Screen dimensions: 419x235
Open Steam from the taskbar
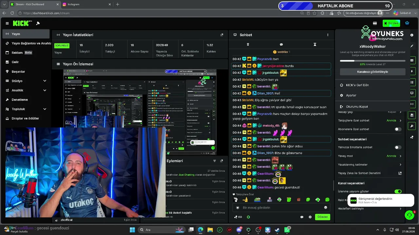(x=277, y=230)
